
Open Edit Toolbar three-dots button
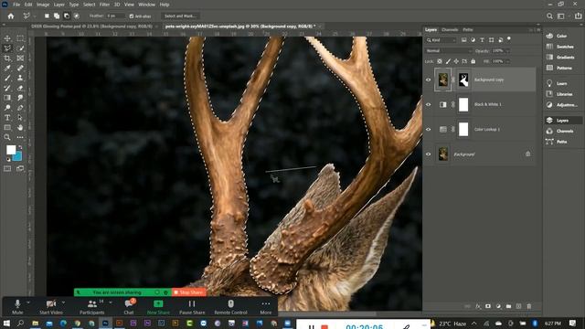pyautogui.click(x=20, y=137)
